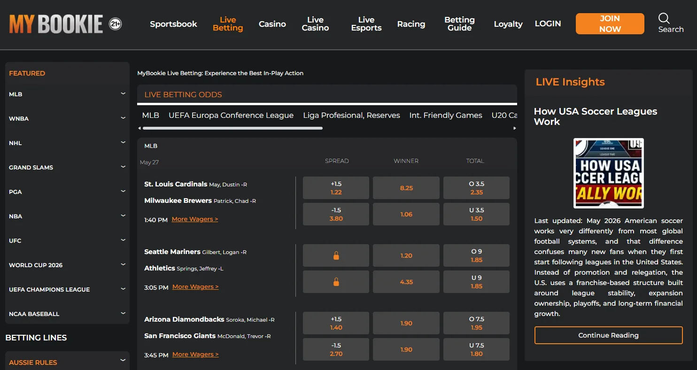The image size is (697, 370).
Task: Bet Brewers winner at 1.06
Action: pos(406,214)
